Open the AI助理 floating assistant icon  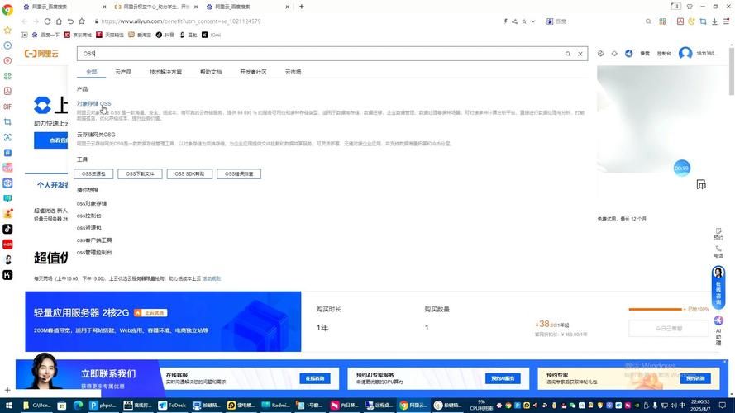pos(718,330)
